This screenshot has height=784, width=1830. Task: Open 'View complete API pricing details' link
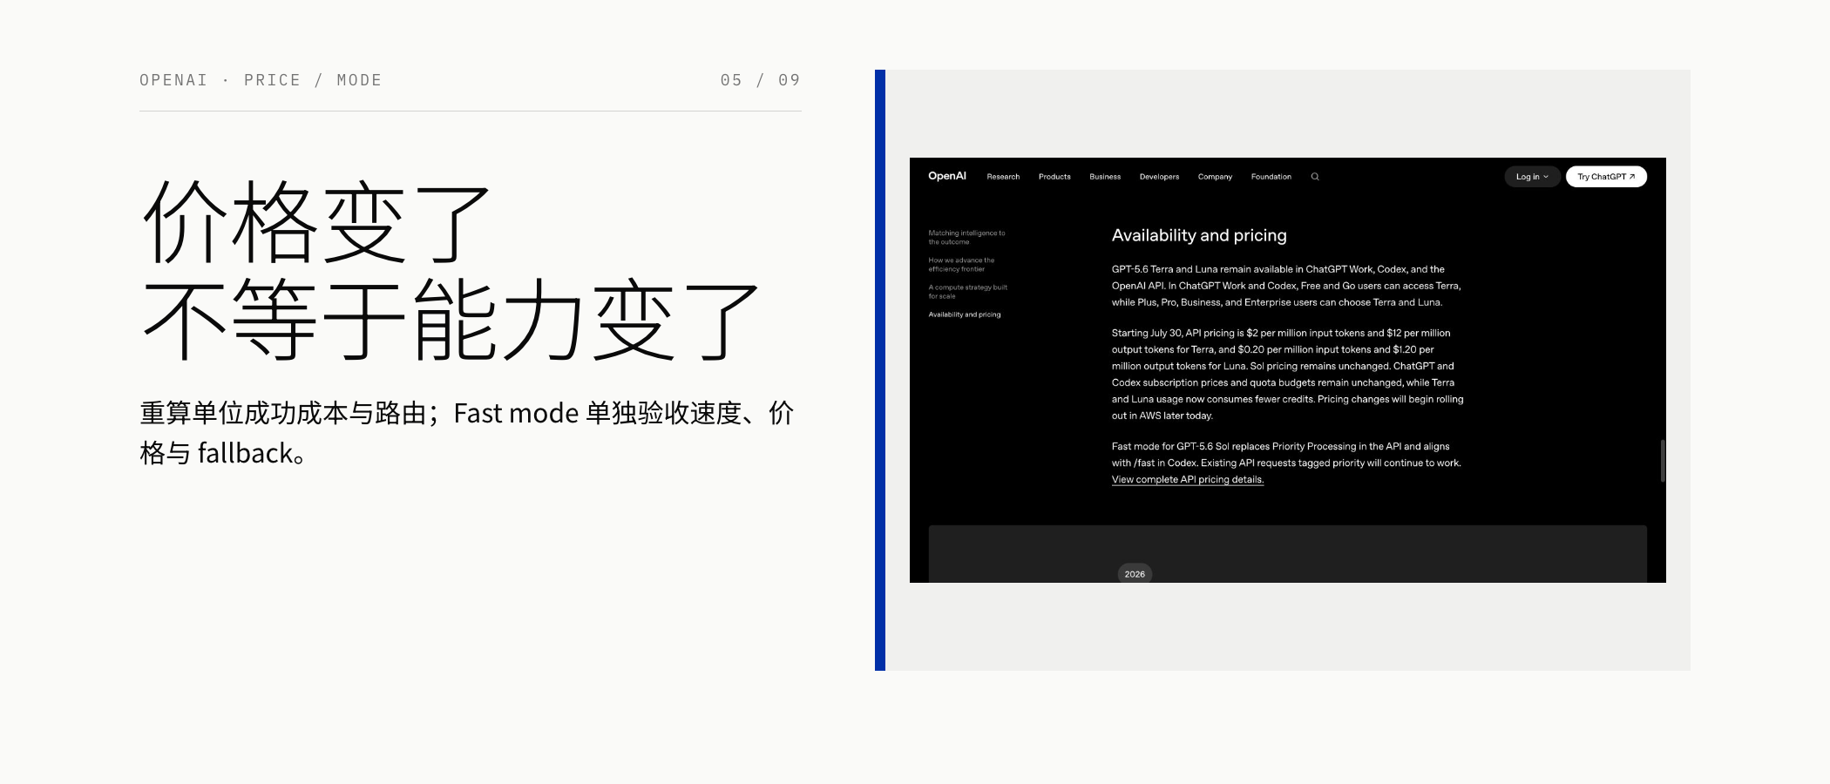(1188, 479)
